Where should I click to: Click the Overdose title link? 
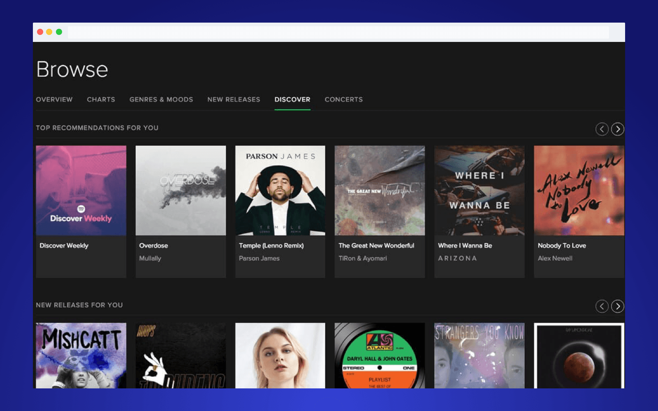click(153, 245)
